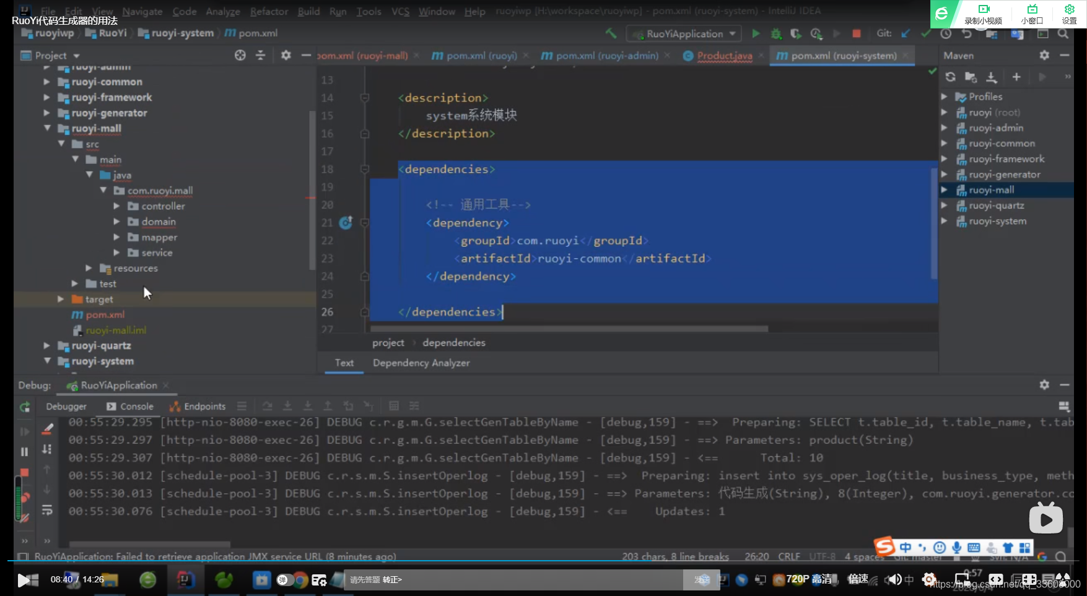Viewport: 1087px width, 596px height.
Task: Add Maven project plus icon
Action: [1016, 77]
